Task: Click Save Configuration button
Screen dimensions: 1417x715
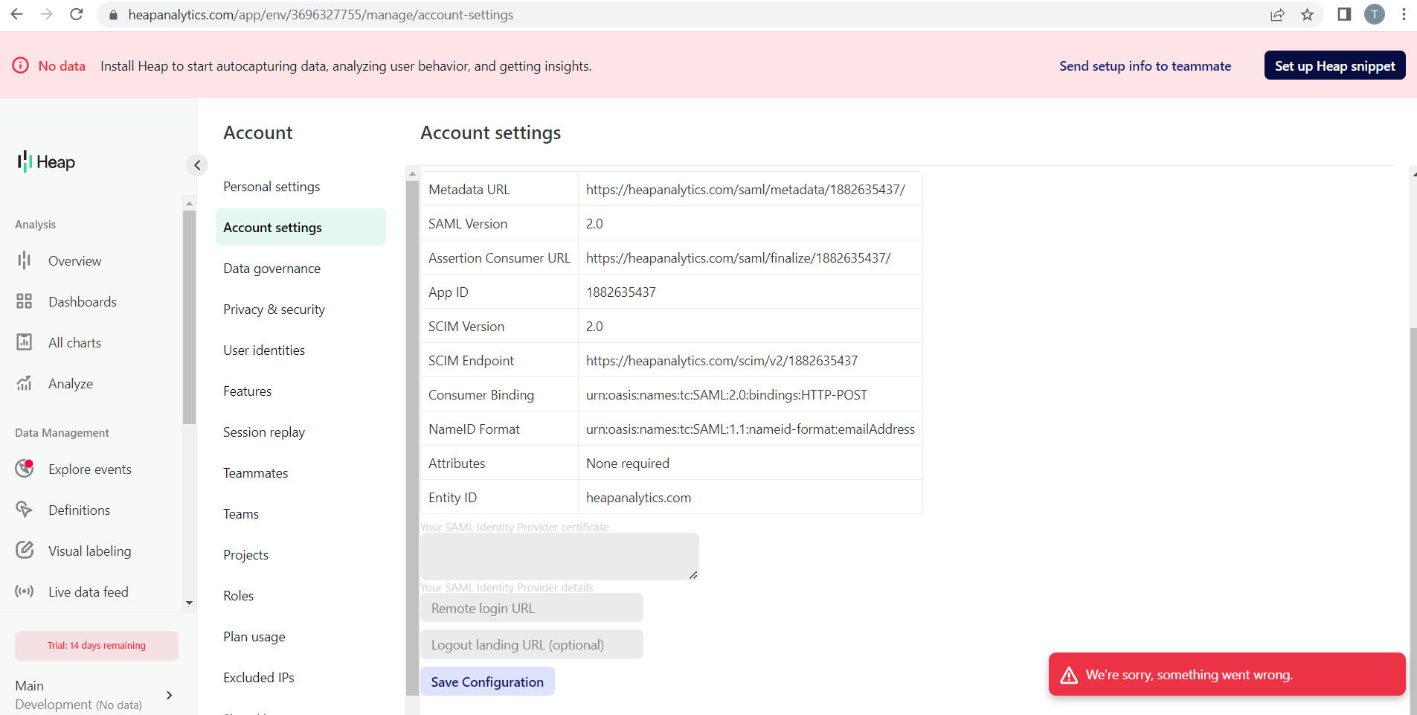Action: pos(487,682)
